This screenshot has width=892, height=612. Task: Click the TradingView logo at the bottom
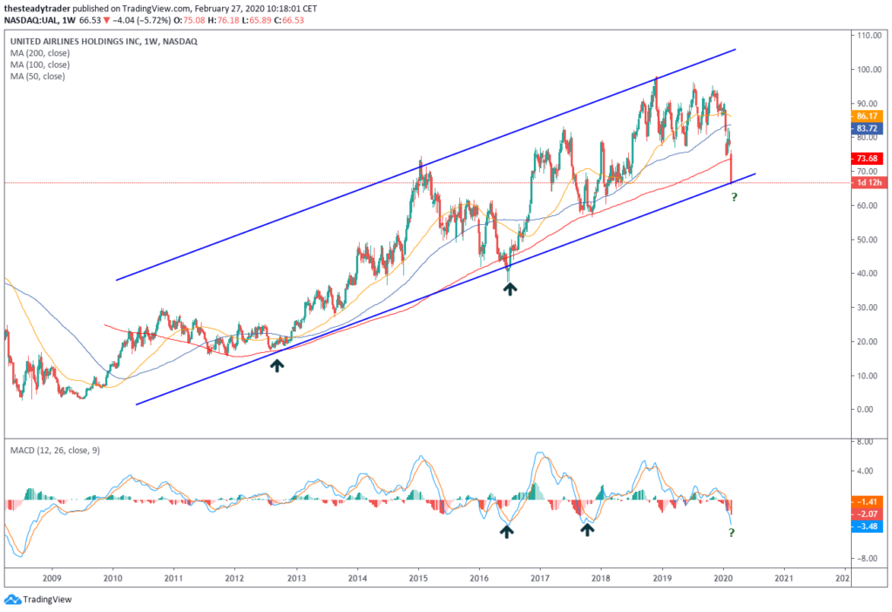click(x=38, y=599)
